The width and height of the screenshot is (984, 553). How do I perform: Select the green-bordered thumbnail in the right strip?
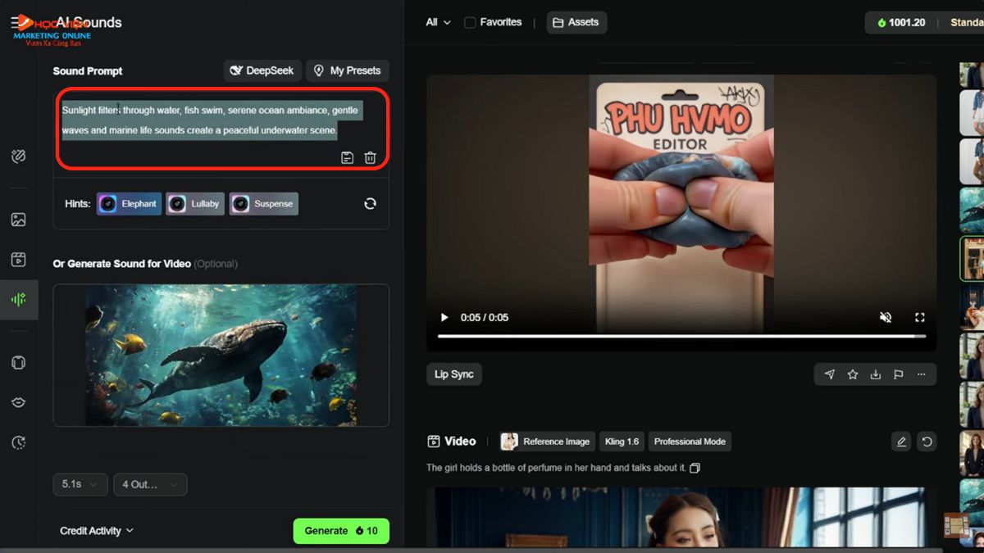point(972,258)
